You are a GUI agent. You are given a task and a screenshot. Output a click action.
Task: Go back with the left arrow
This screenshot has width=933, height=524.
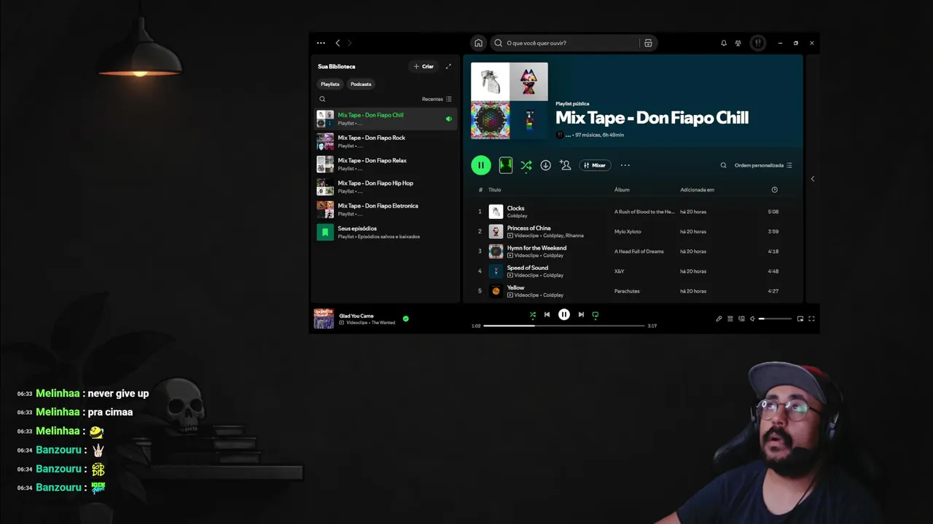tap(337, 43)
